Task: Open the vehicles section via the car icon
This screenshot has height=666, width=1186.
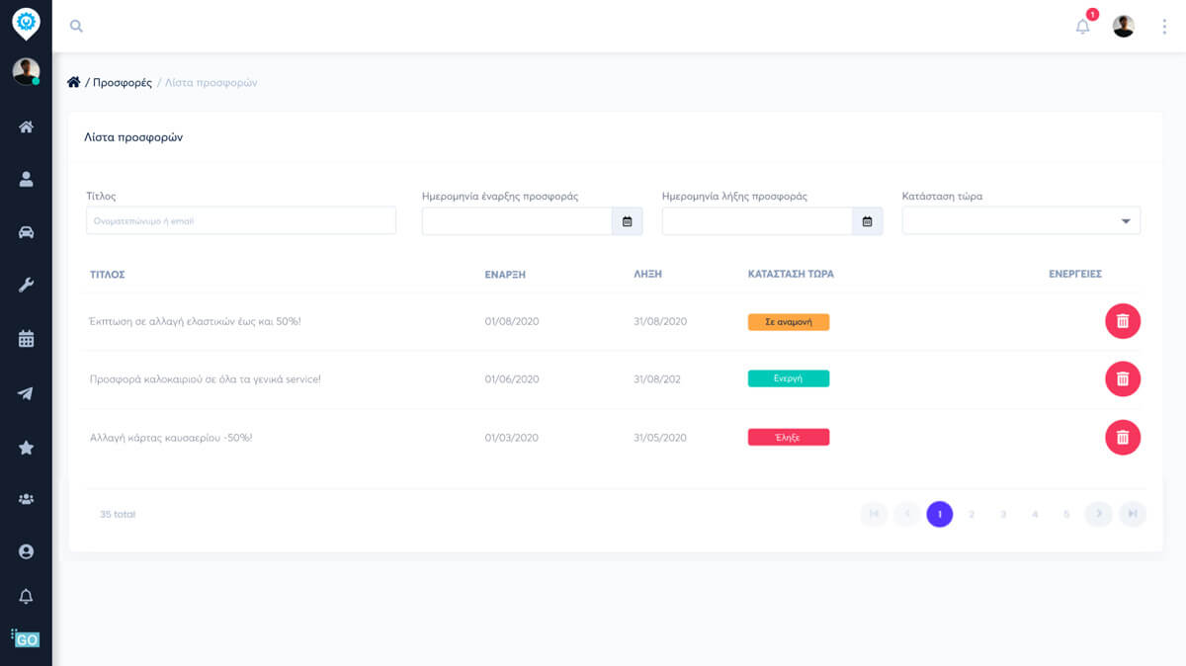Action: pos(27,232)
